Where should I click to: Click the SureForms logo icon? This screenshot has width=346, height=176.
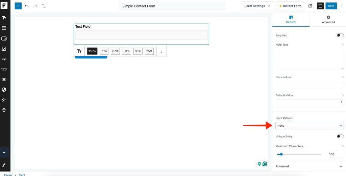pos(4,6)
